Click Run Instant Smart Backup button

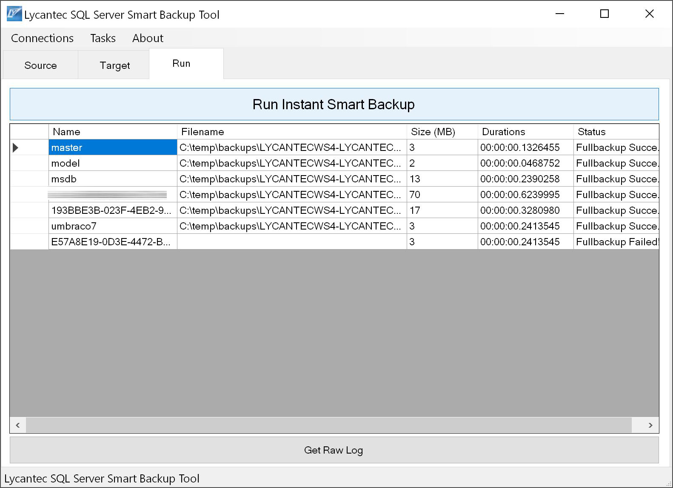coord(334,104)
